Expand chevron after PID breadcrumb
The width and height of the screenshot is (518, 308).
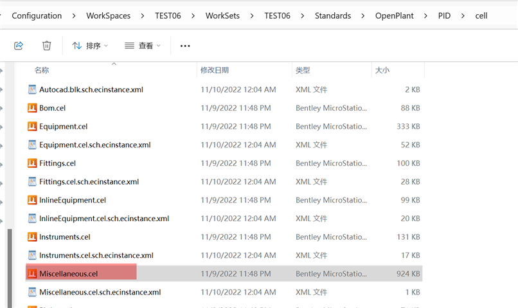[463, 15]
